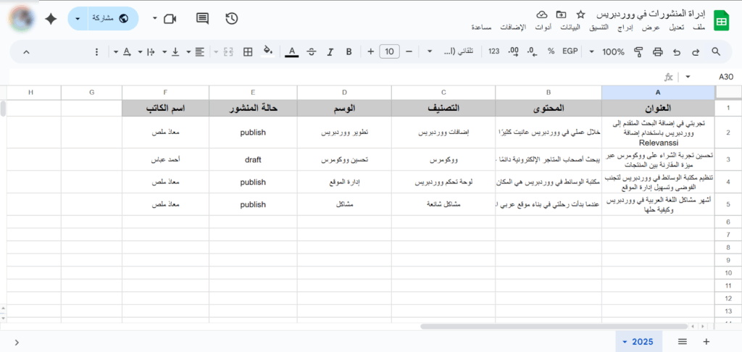Open the 100% zoom dropdown
Image resolution: width=742 pixels, height=352 pixels.
(607, 51)
